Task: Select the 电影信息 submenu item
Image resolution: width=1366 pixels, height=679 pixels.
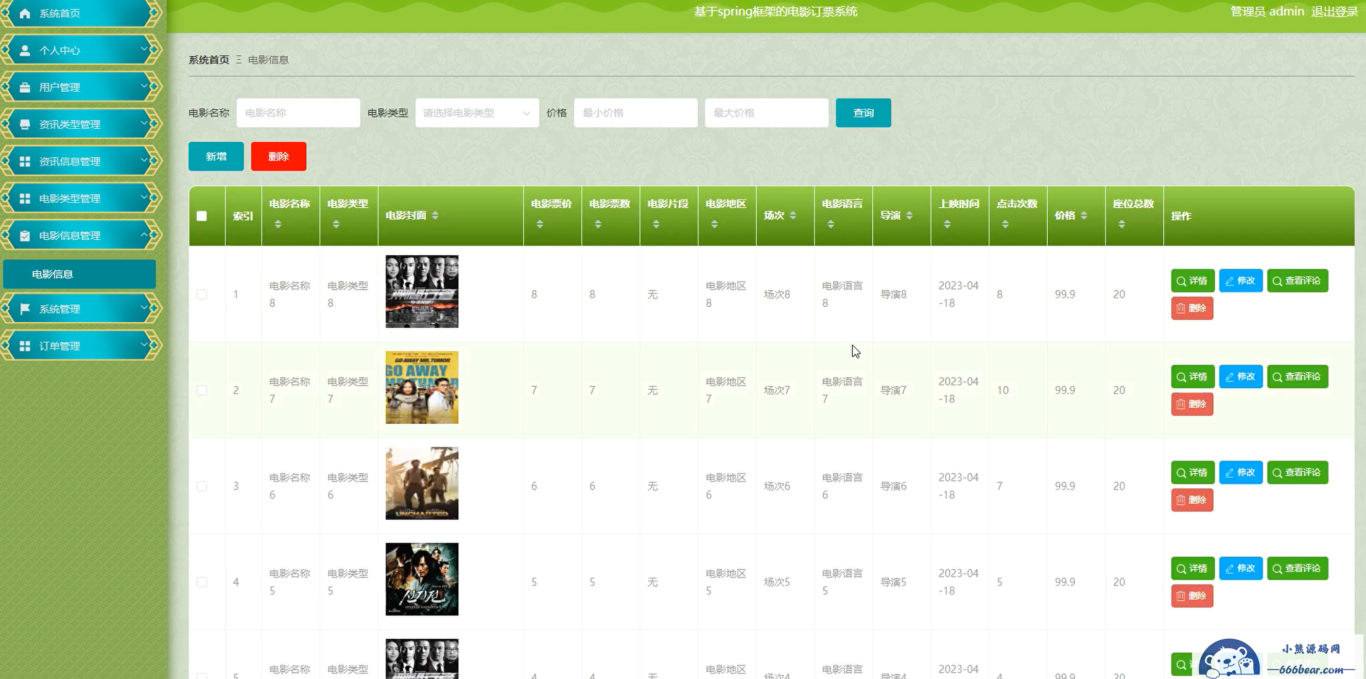Action: pos(80,274)
